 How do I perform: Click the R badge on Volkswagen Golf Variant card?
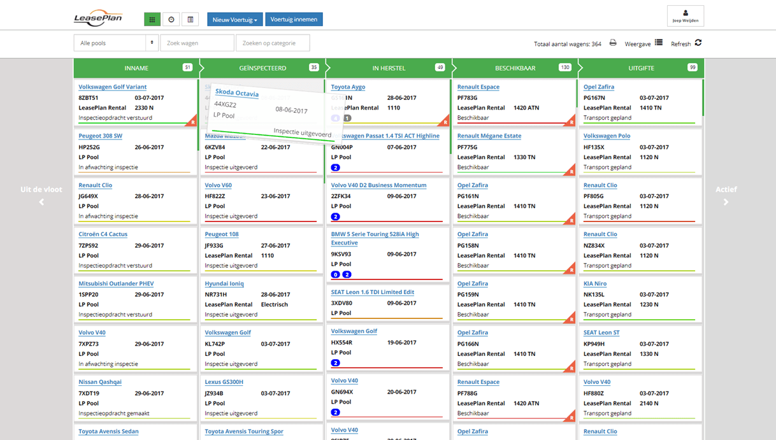coord(192,122)
